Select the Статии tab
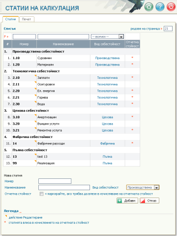Screen dimensions: 177x236 (x=10, y=19)
